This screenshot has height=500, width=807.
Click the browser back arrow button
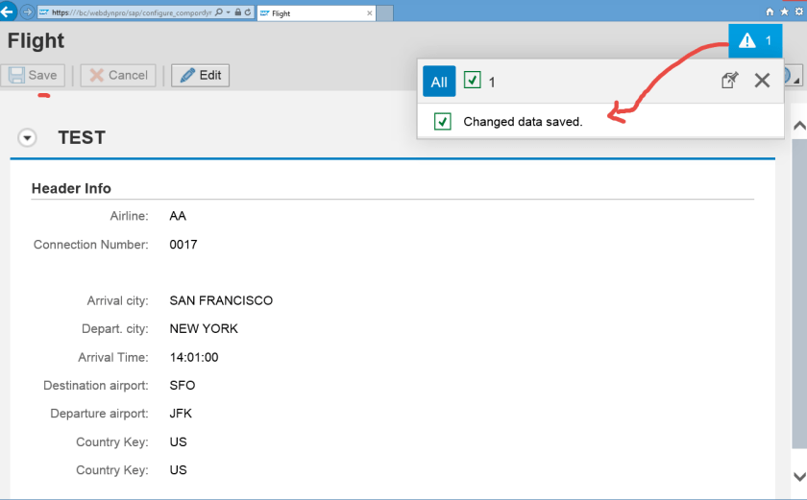click(8, 11)
